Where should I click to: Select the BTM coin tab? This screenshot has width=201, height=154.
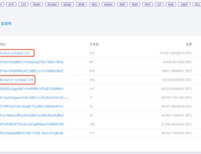81,5
